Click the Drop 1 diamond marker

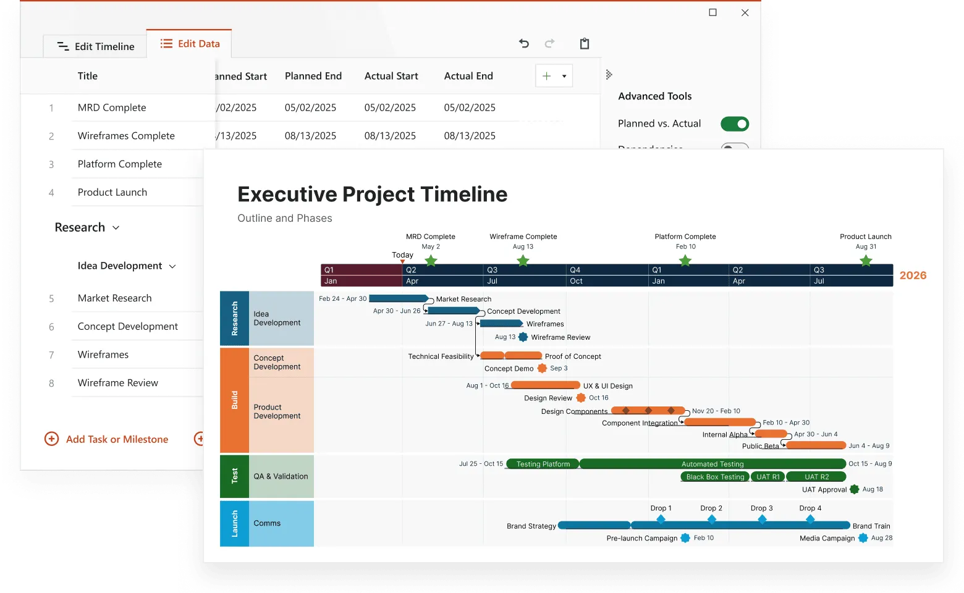(661, 519)
